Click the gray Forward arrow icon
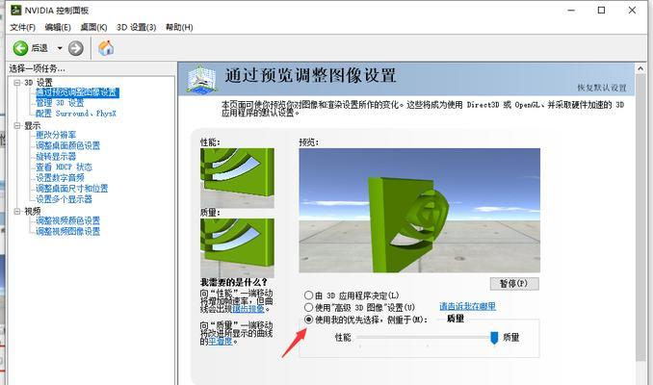The width and height of the screenshot is (653, 385). tap(76, 48)
